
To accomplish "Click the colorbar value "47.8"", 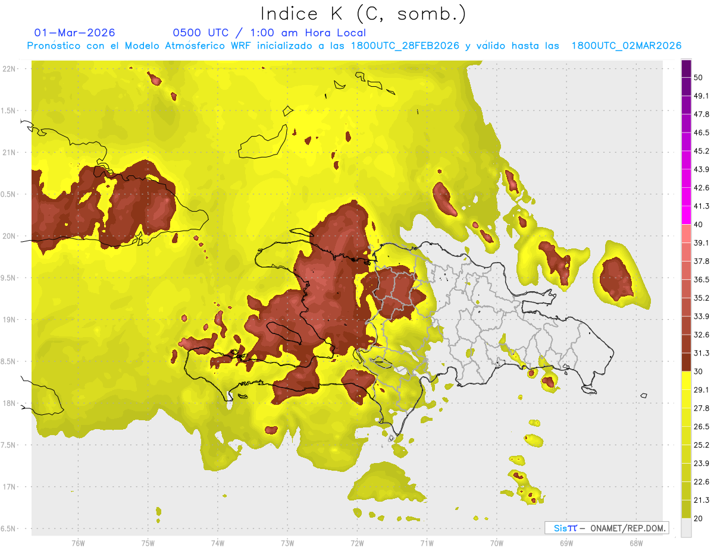I will 702,114.
